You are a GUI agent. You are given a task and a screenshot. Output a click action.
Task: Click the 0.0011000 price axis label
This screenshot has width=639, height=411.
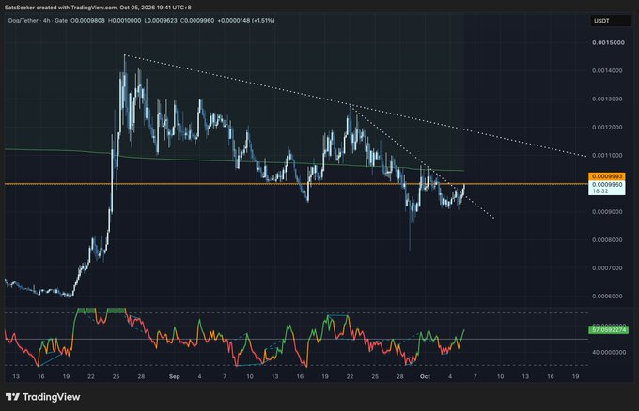click(x=607, y=156)
